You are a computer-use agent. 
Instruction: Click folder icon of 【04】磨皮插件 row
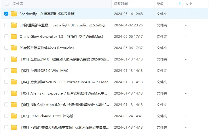[x=14, y=82]
